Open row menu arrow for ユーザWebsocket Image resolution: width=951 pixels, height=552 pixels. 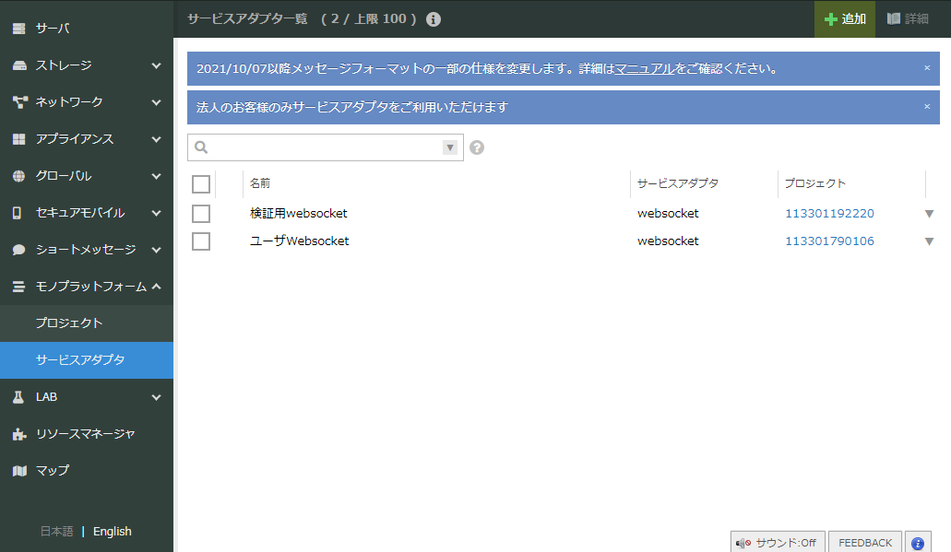coord(929,241)
